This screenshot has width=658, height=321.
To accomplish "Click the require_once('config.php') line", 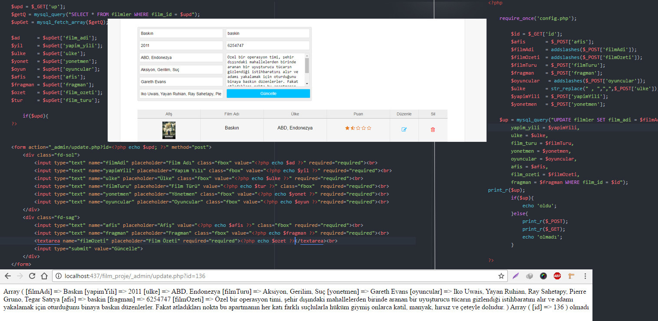I will coord(538,19).
